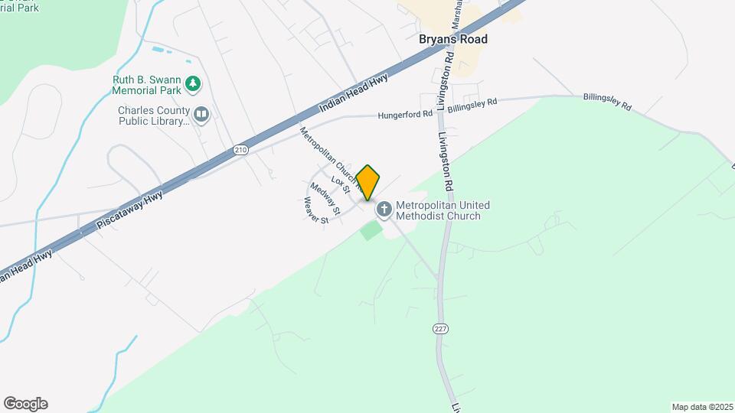Open the Google logo link
The width and height of the screenshot is (735, 413).
26,404
